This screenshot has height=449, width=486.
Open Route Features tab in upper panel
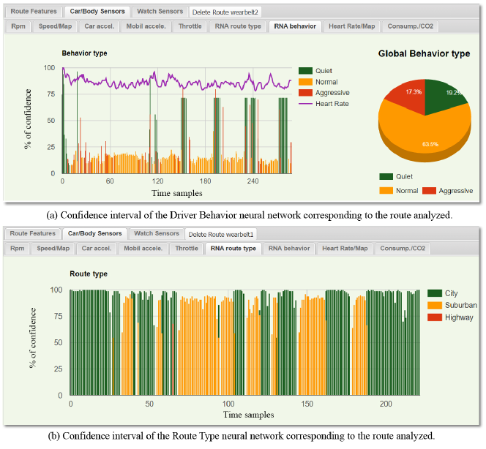(34, 12)
